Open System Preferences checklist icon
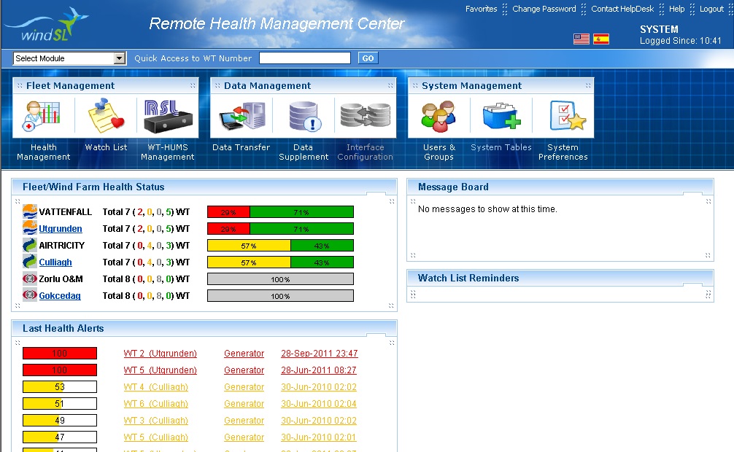This screenshot has width=734, height=452. click(x=567, y=116)
